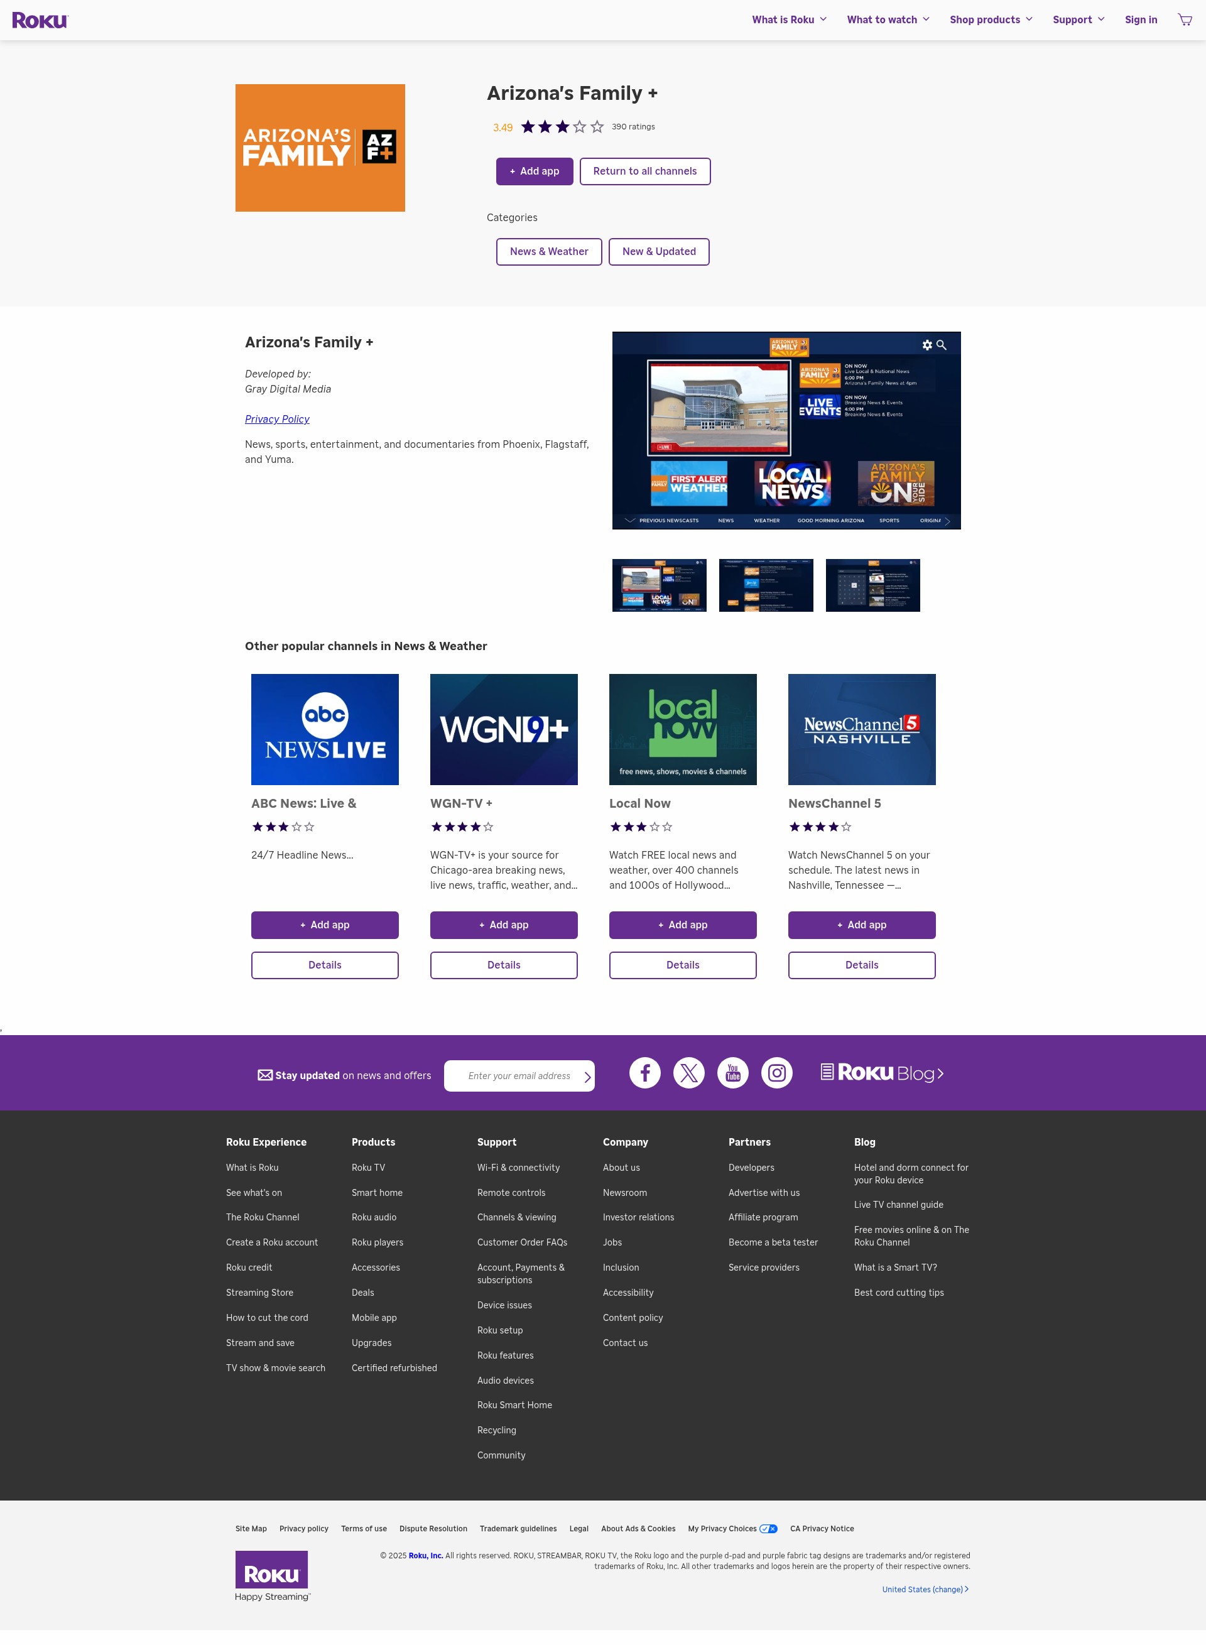Add the ABC News: Live app
1206x1645 pixels.
[x=325, y=925]
